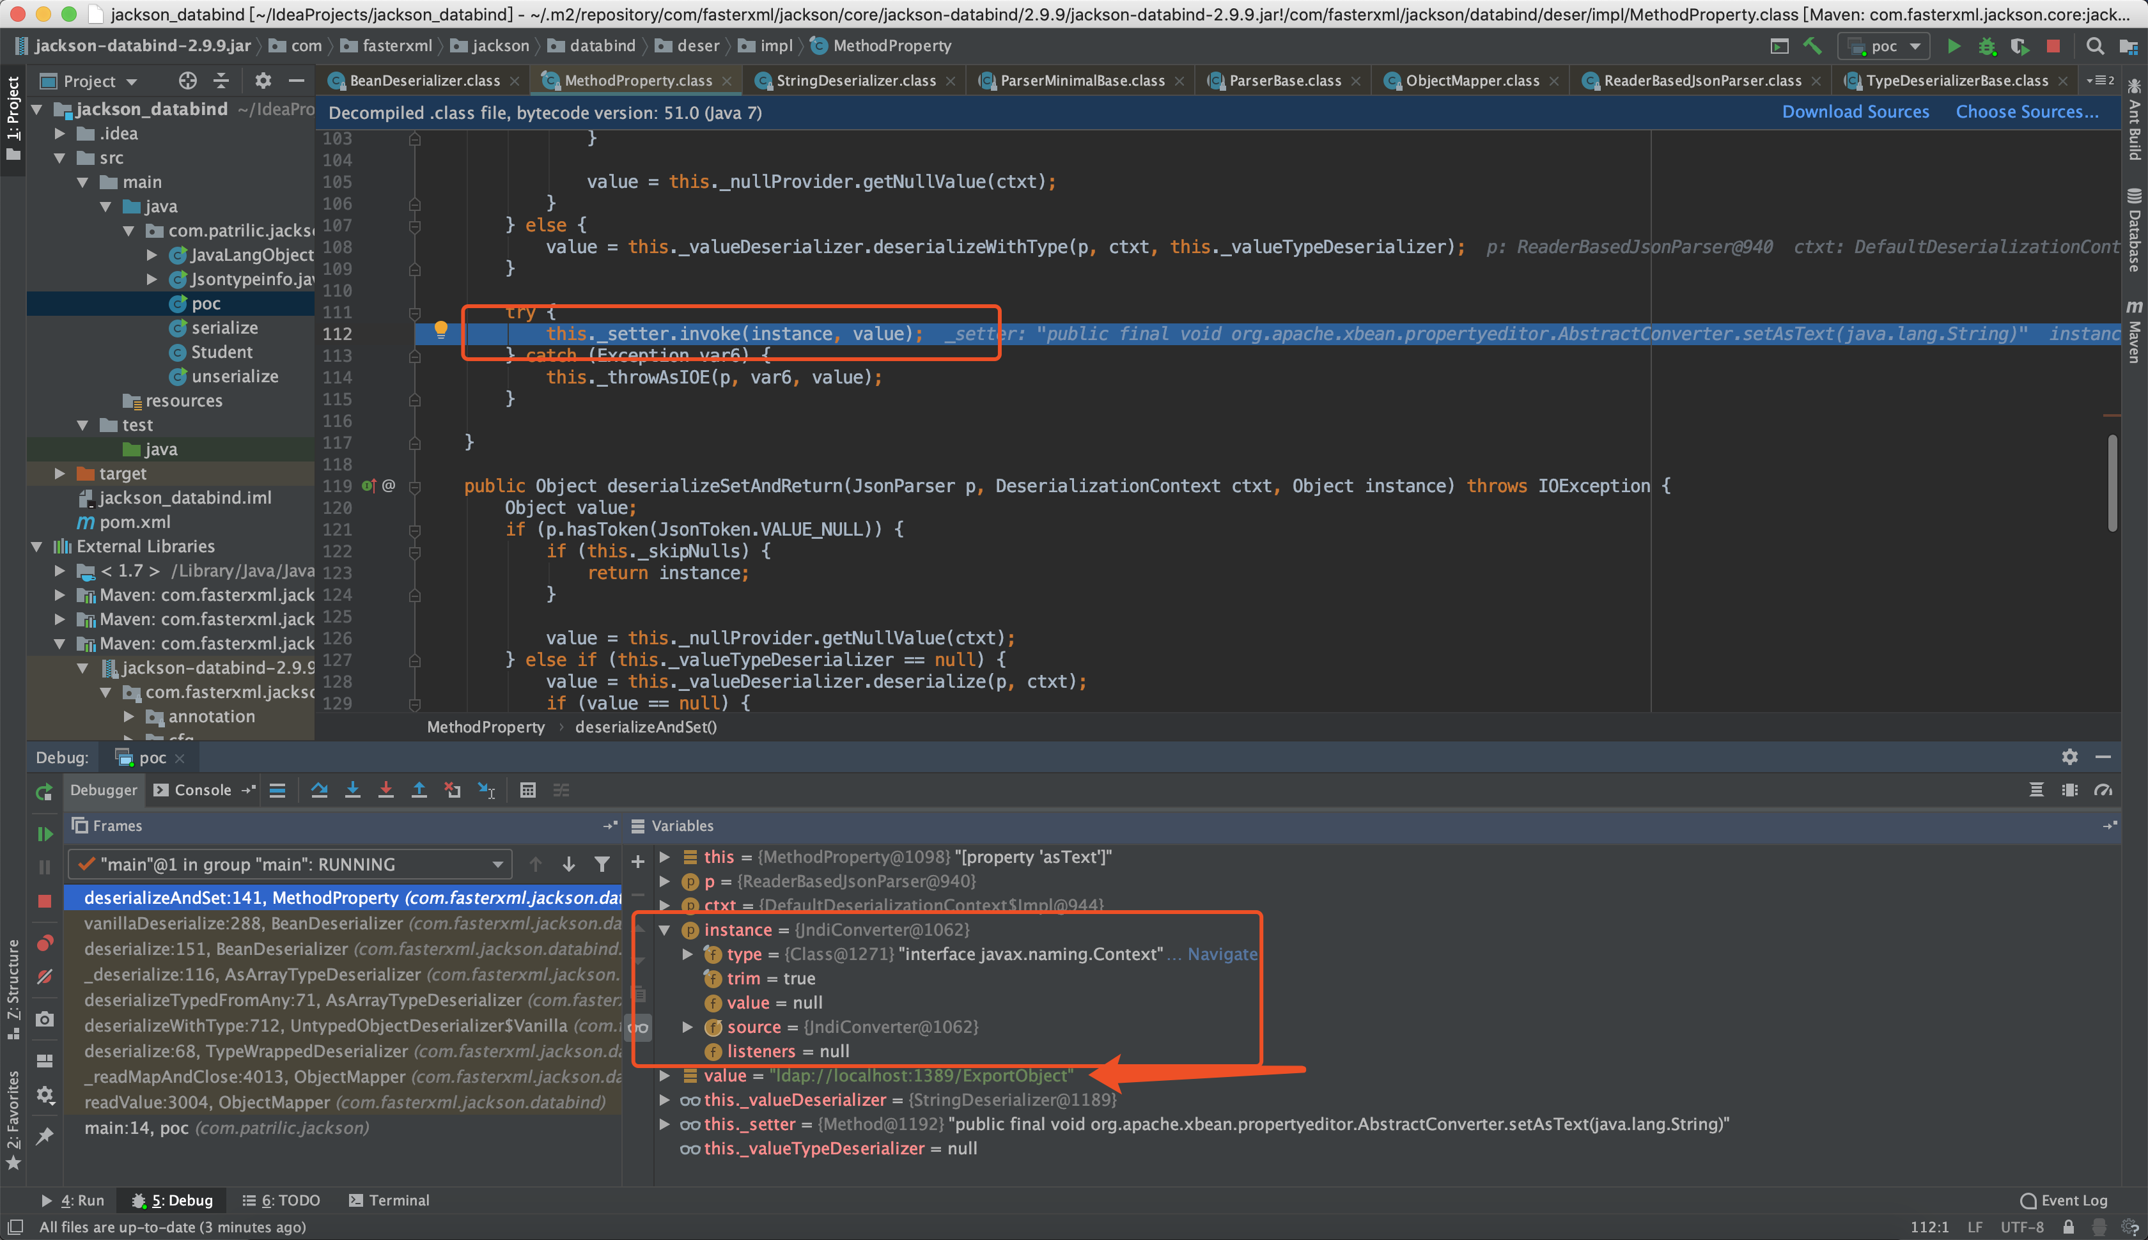Screen dimensions: 2148x1240
Task: Toggle the frames filter funnel icon
Action: point(602,864)
